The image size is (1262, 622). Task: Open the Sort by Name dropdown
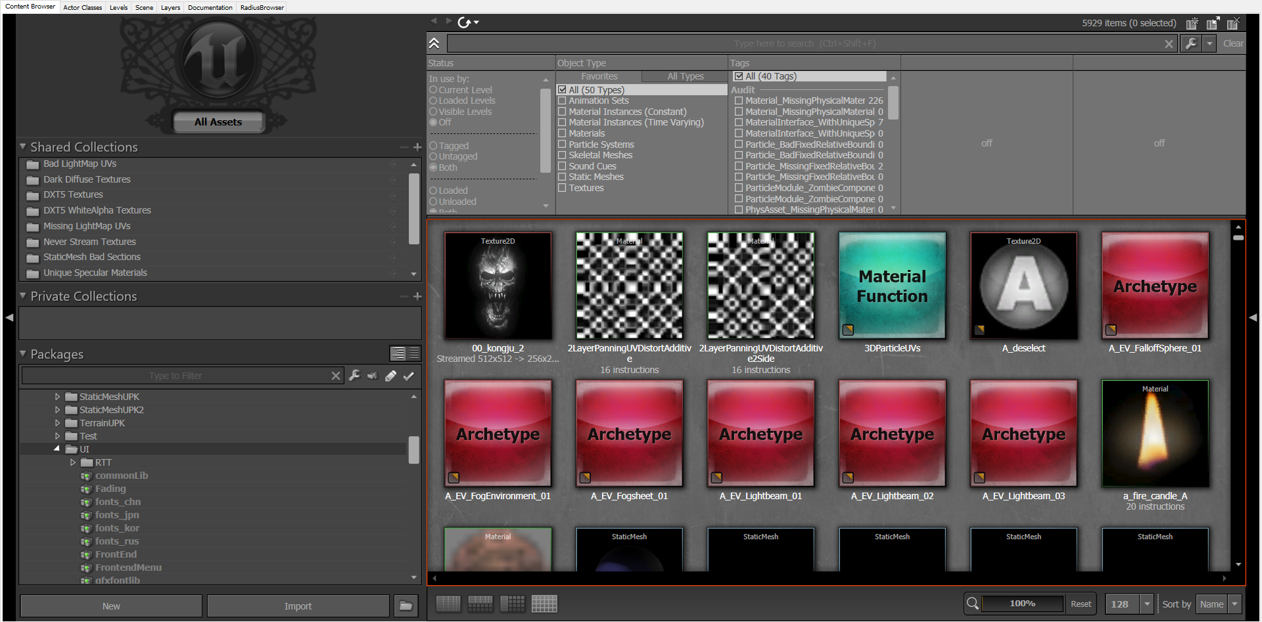tap(1234, 604)
